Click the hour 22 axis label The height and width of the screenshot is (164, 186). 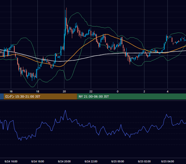[x=91, y=91]
